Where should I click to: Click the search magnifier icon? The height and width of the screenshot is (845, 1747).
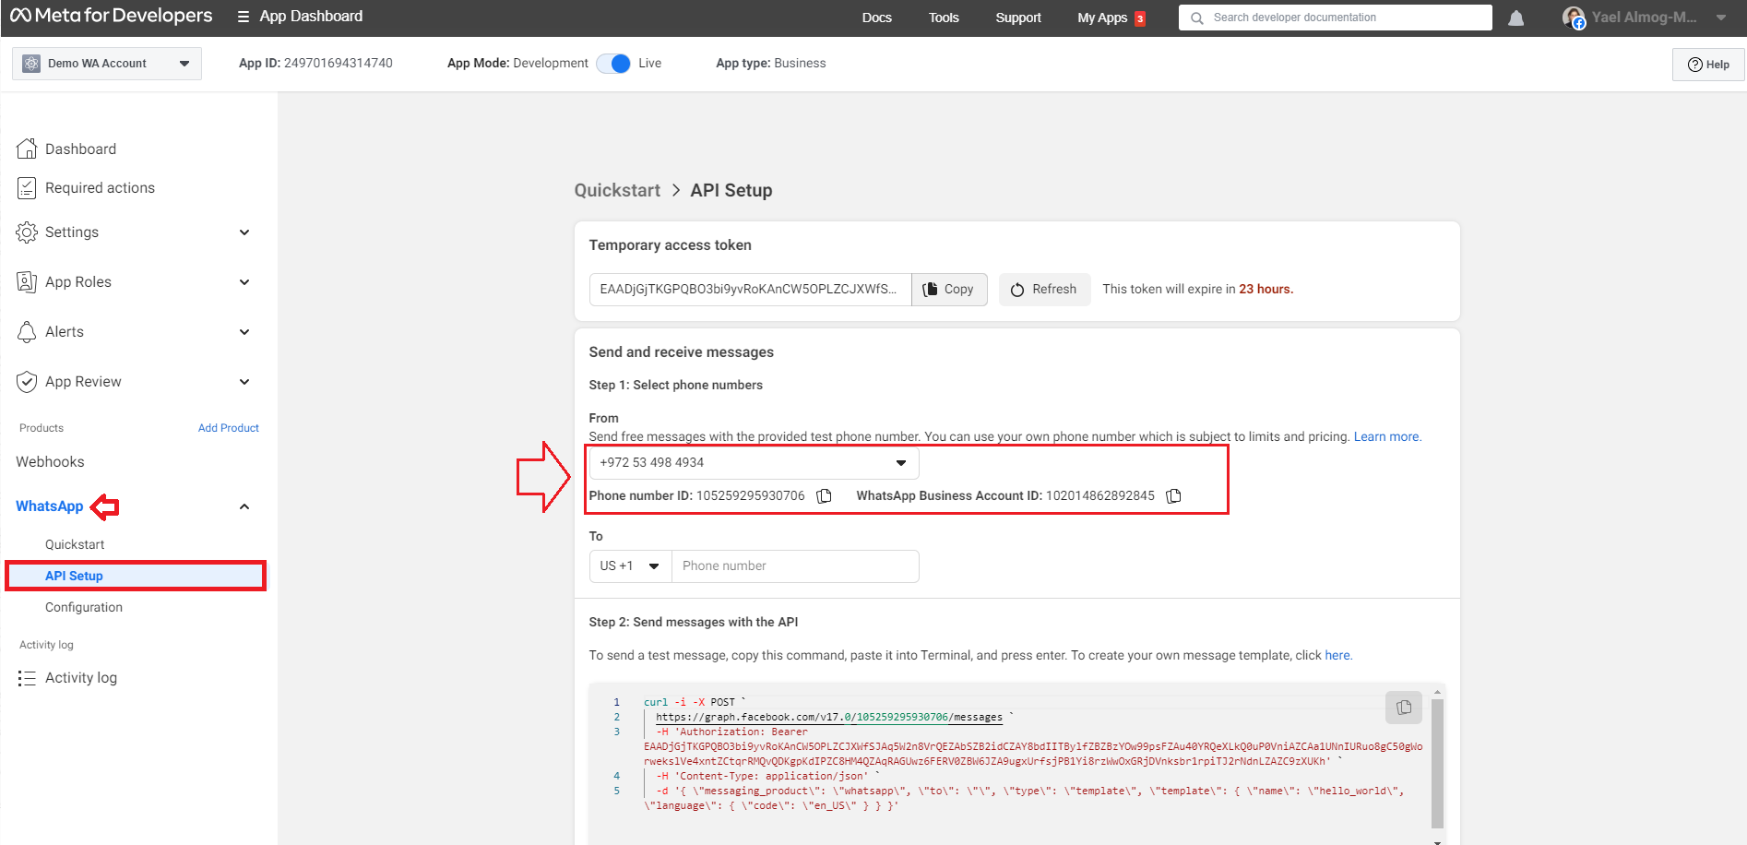(1196, 18)
